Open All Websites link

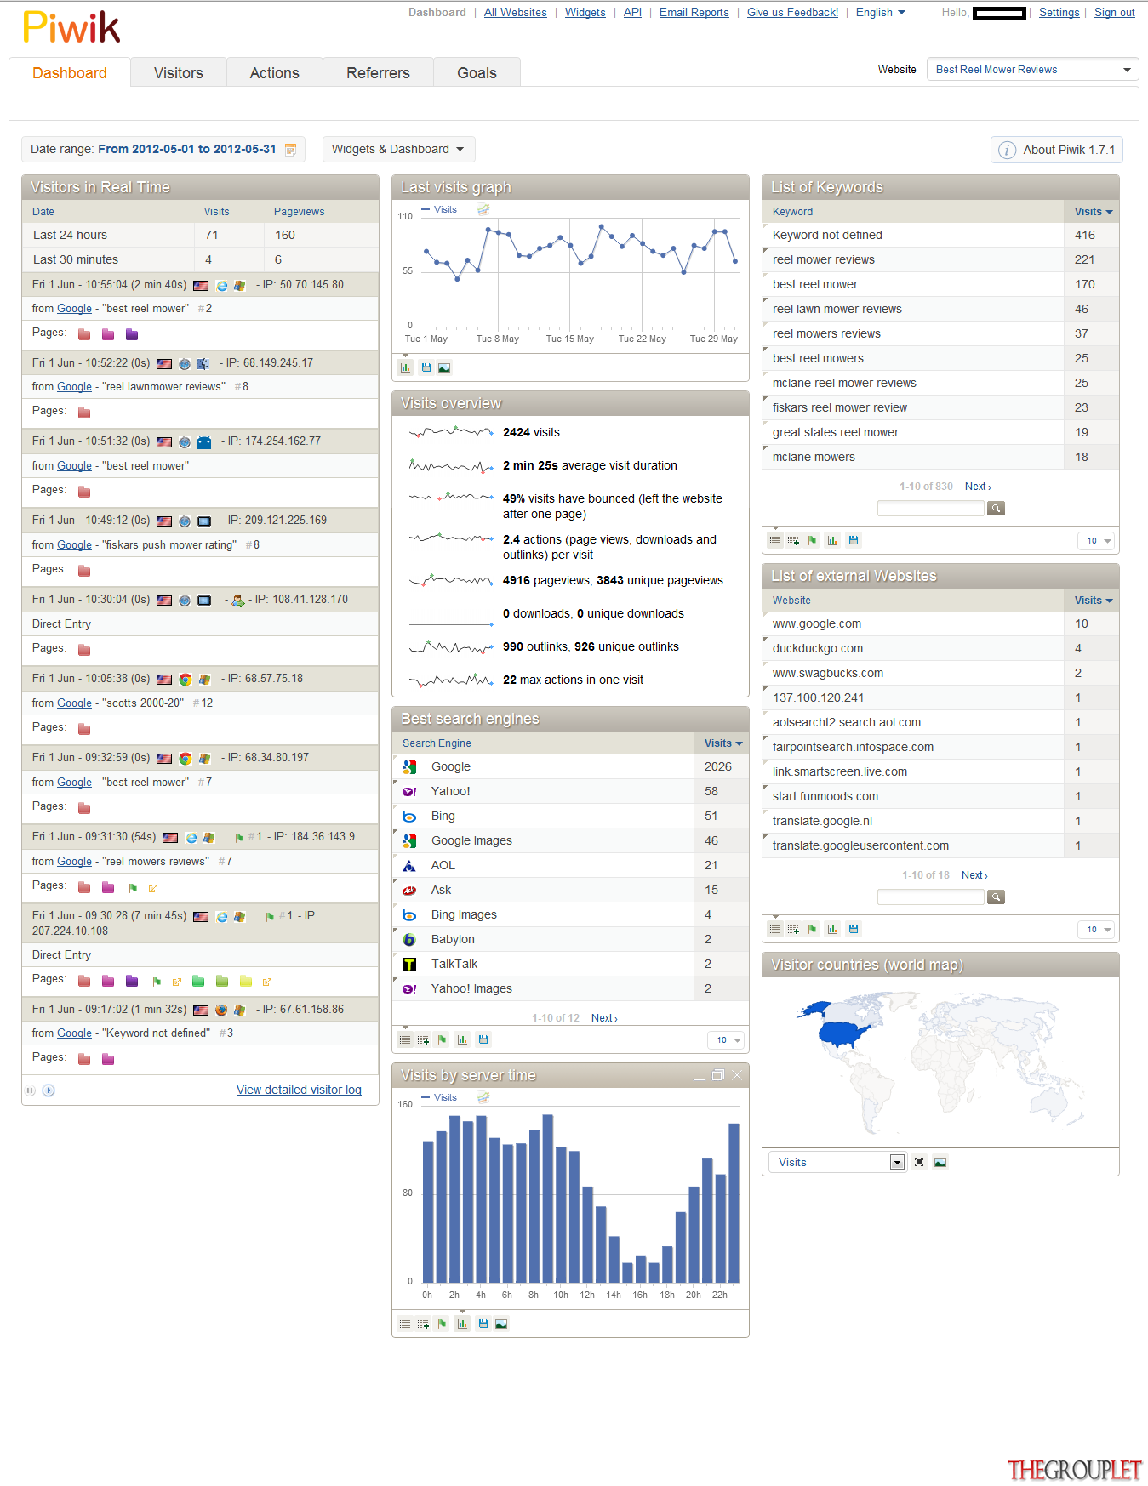(516, 13)
